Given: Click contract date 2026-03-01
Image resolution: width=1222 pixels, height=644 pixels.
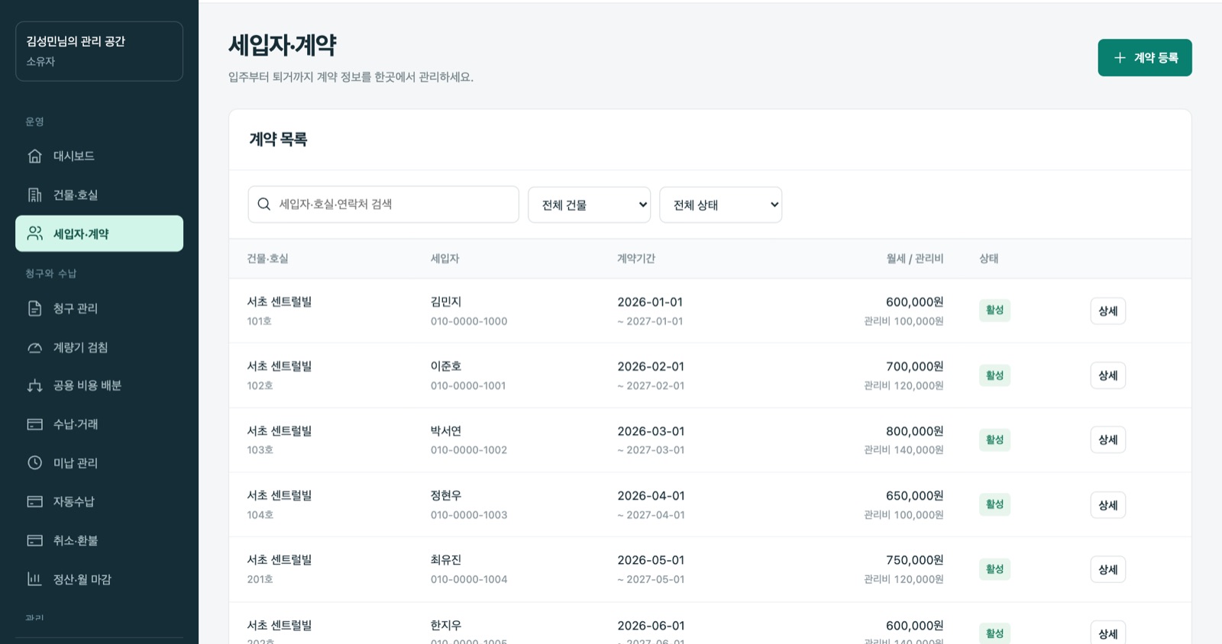Looking at the screenshot, I should (651, 431).
